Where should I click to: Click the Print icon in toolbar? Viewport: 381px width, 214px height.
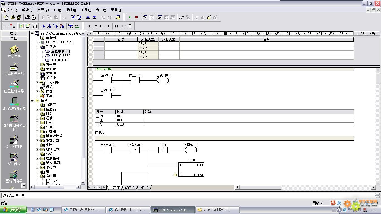tap(27, 17)
